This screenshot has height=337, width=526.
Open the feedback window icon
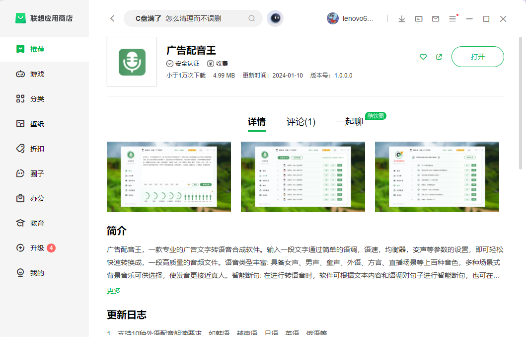pos(419,19)
